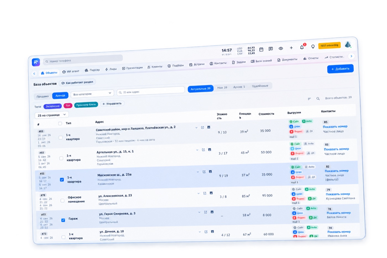387x258 pixels.
Task: Open the Все категории dropdown
Action: 92,94
